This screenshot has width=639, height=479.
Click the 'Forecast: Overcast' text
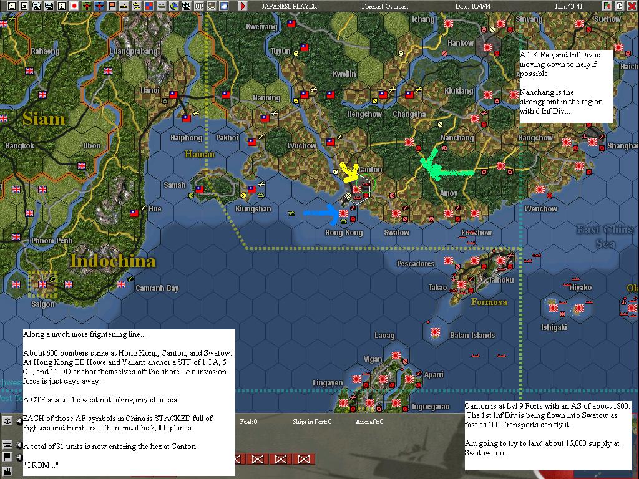[384, 6]
